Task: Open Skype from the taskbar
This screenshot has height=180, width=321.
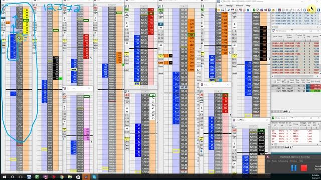Action: point(94,177)
